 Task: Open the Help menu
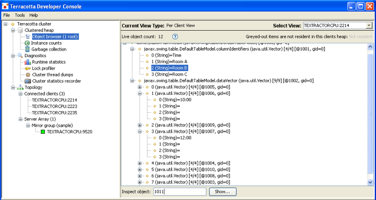coord(33,15)
